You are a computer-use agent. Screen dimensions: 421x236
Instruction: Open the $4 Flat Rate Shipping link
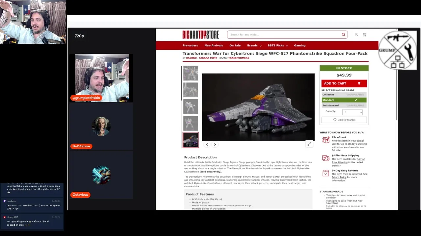click(x=348, y=161)
